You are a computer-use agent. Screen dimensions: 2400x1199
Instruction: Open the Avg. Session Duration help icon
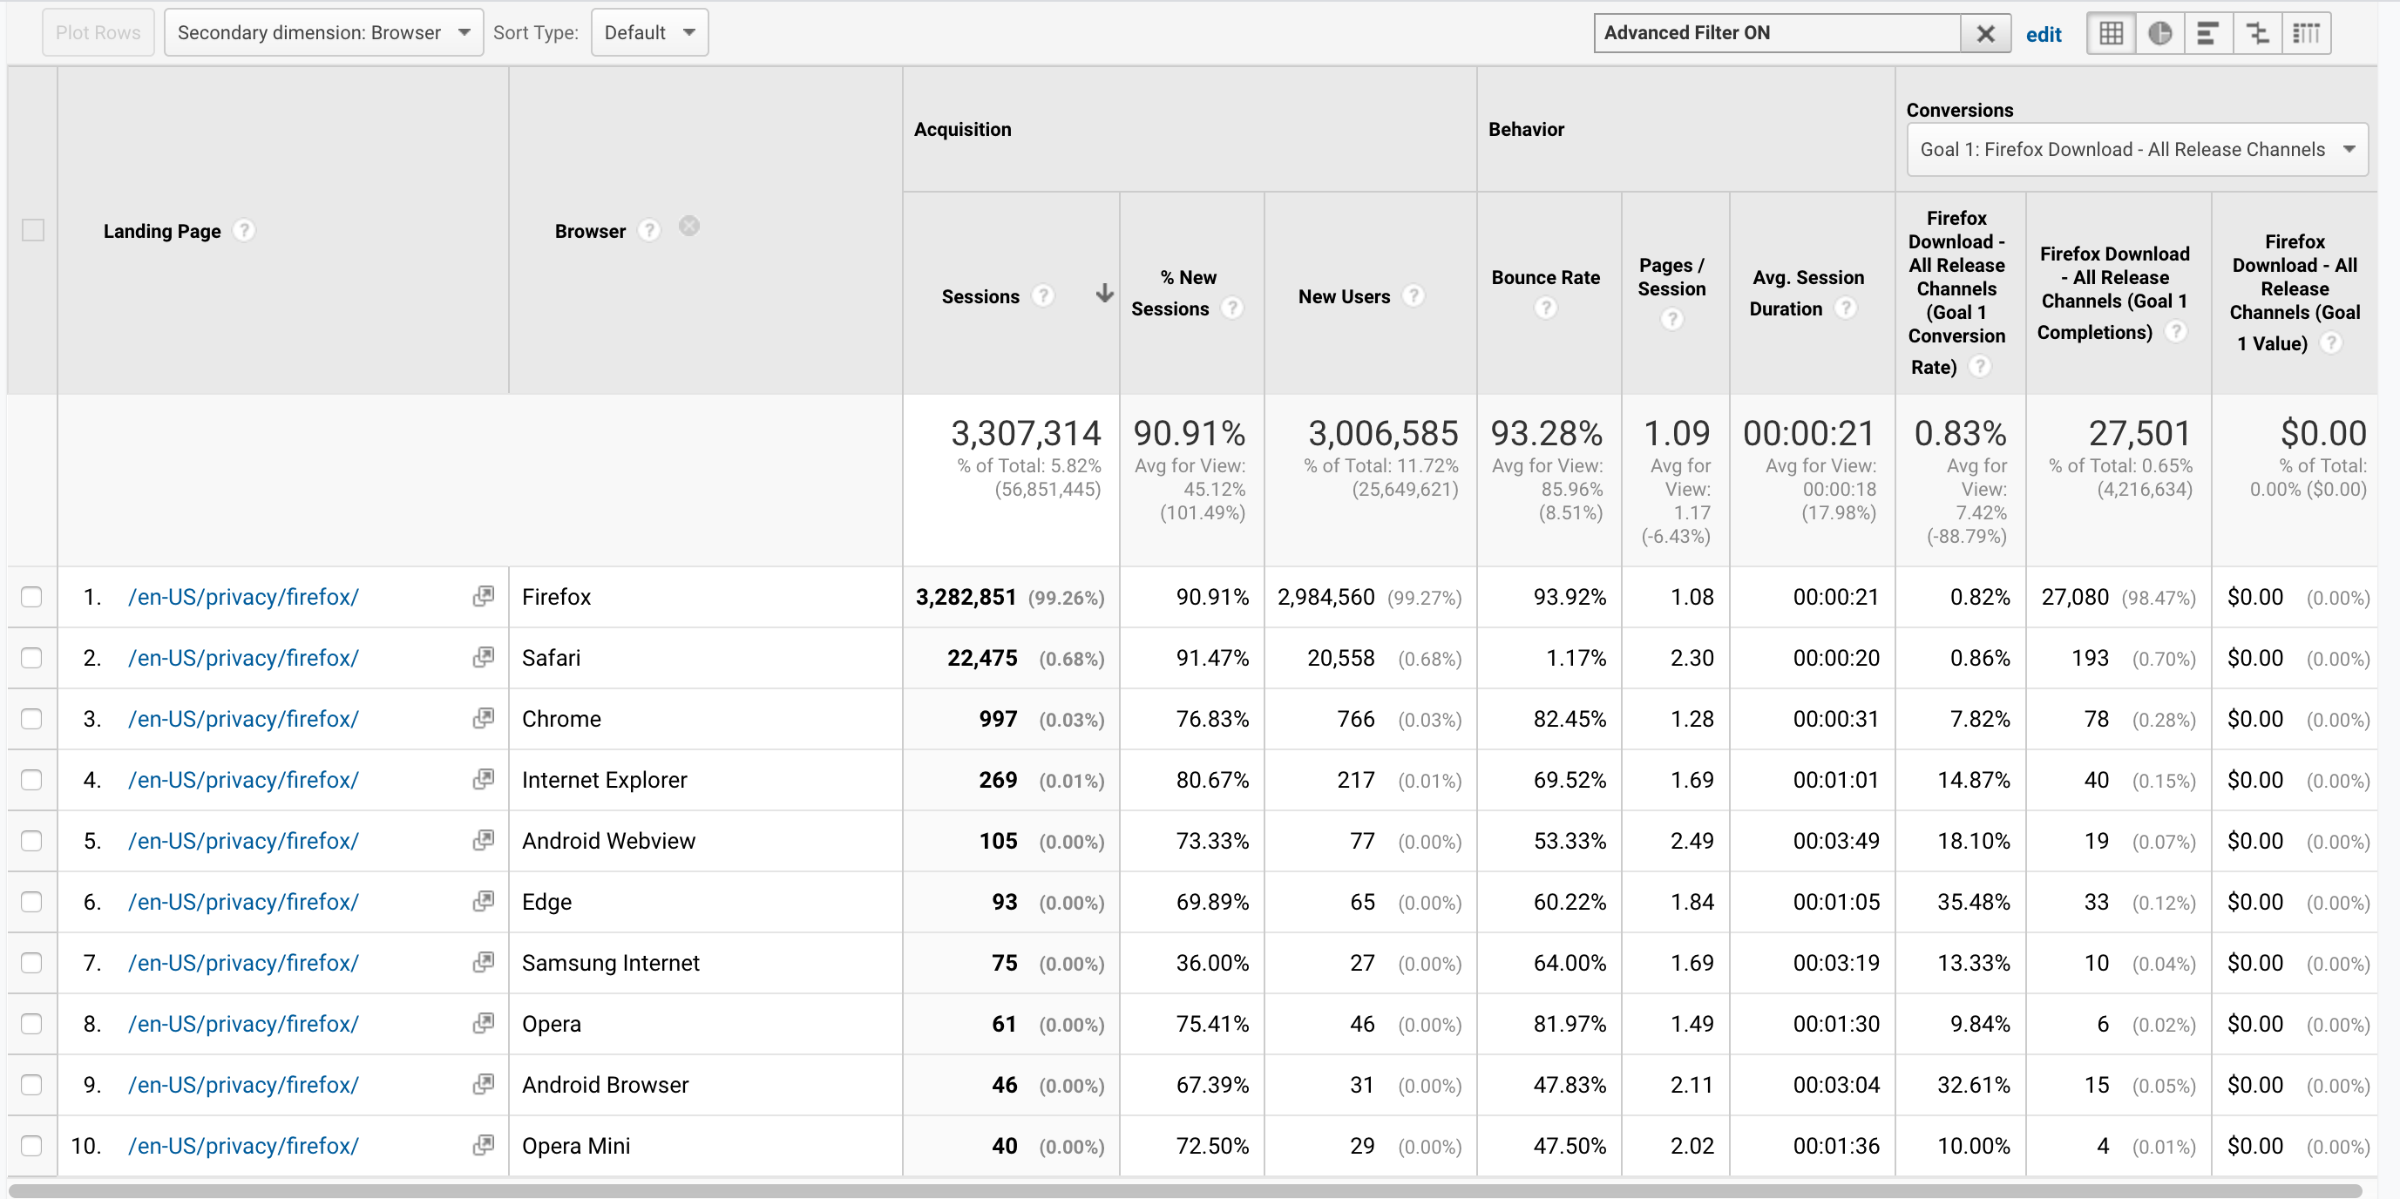coord(1846,308)
